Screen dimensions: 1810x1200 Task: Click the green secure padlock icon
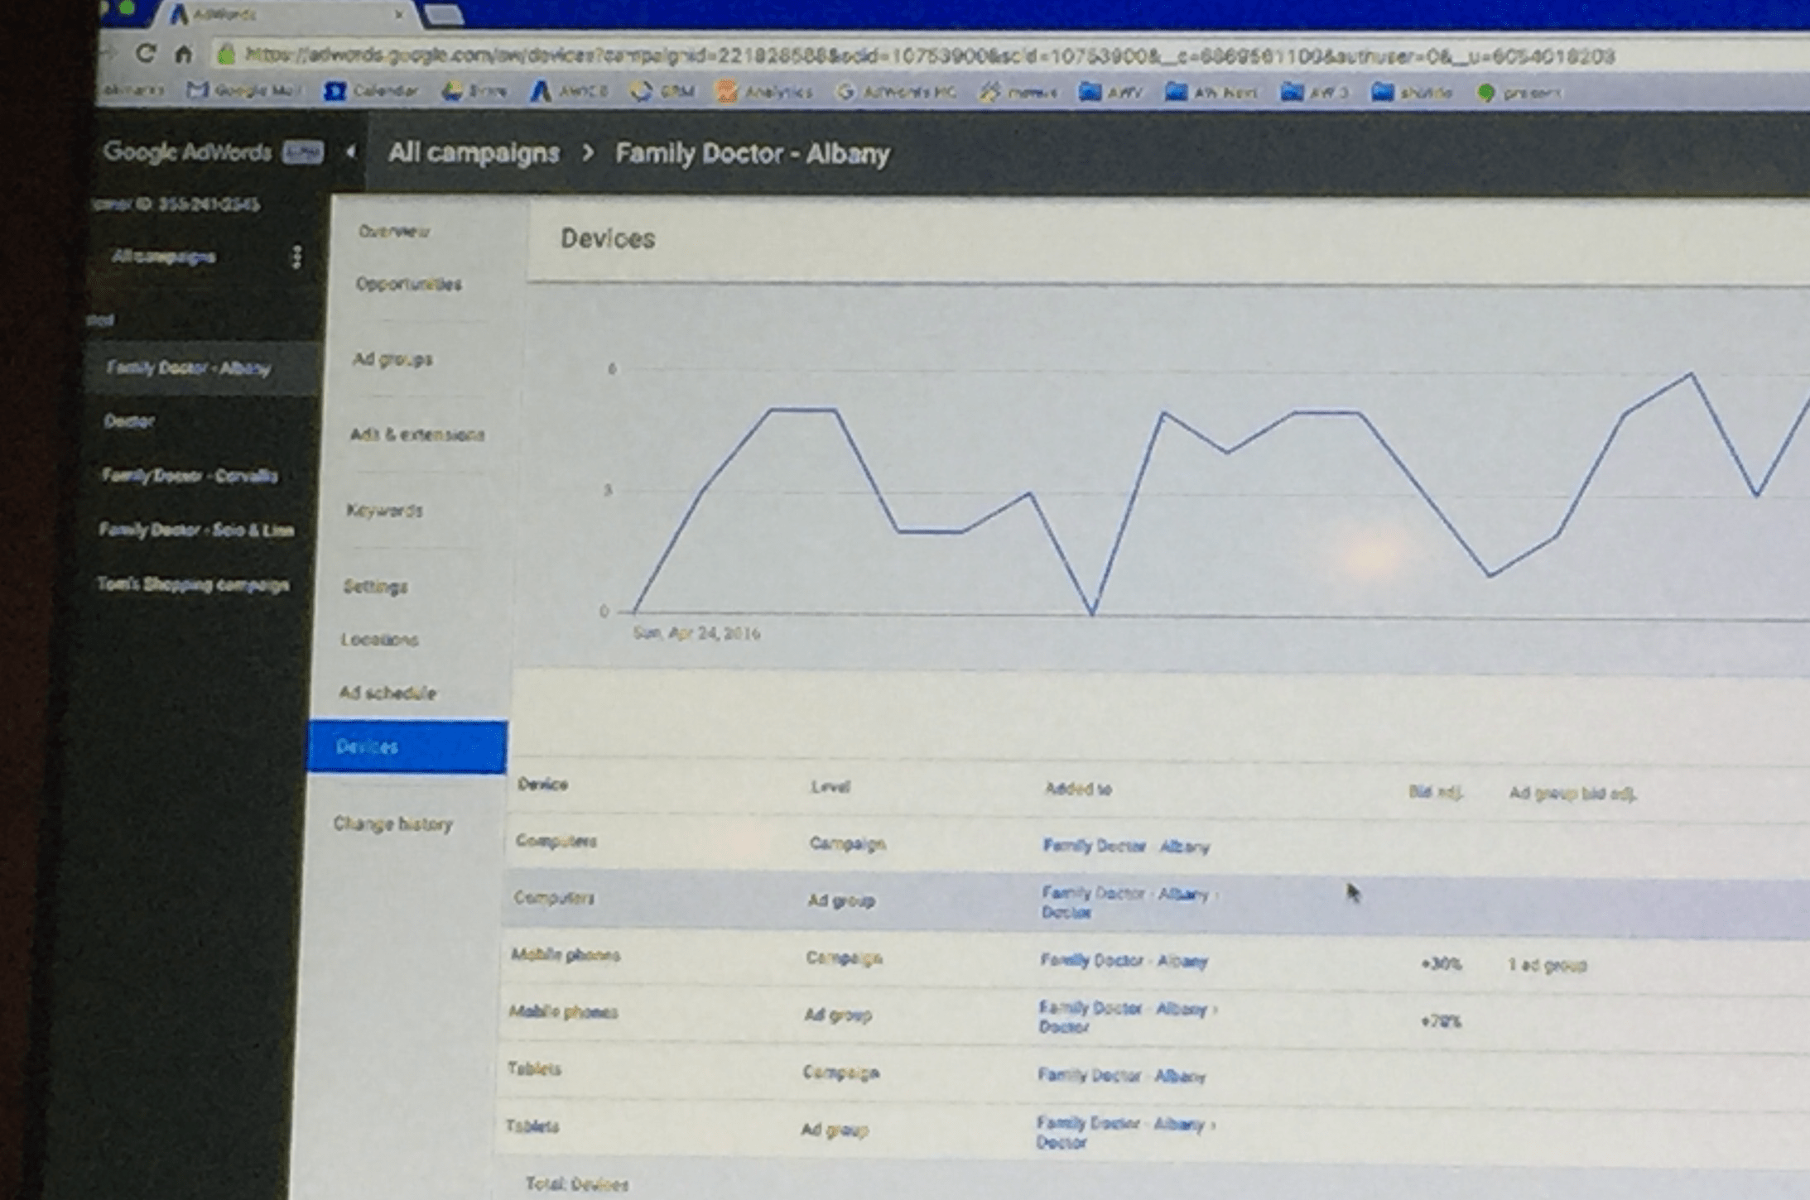tap(225, 55)
